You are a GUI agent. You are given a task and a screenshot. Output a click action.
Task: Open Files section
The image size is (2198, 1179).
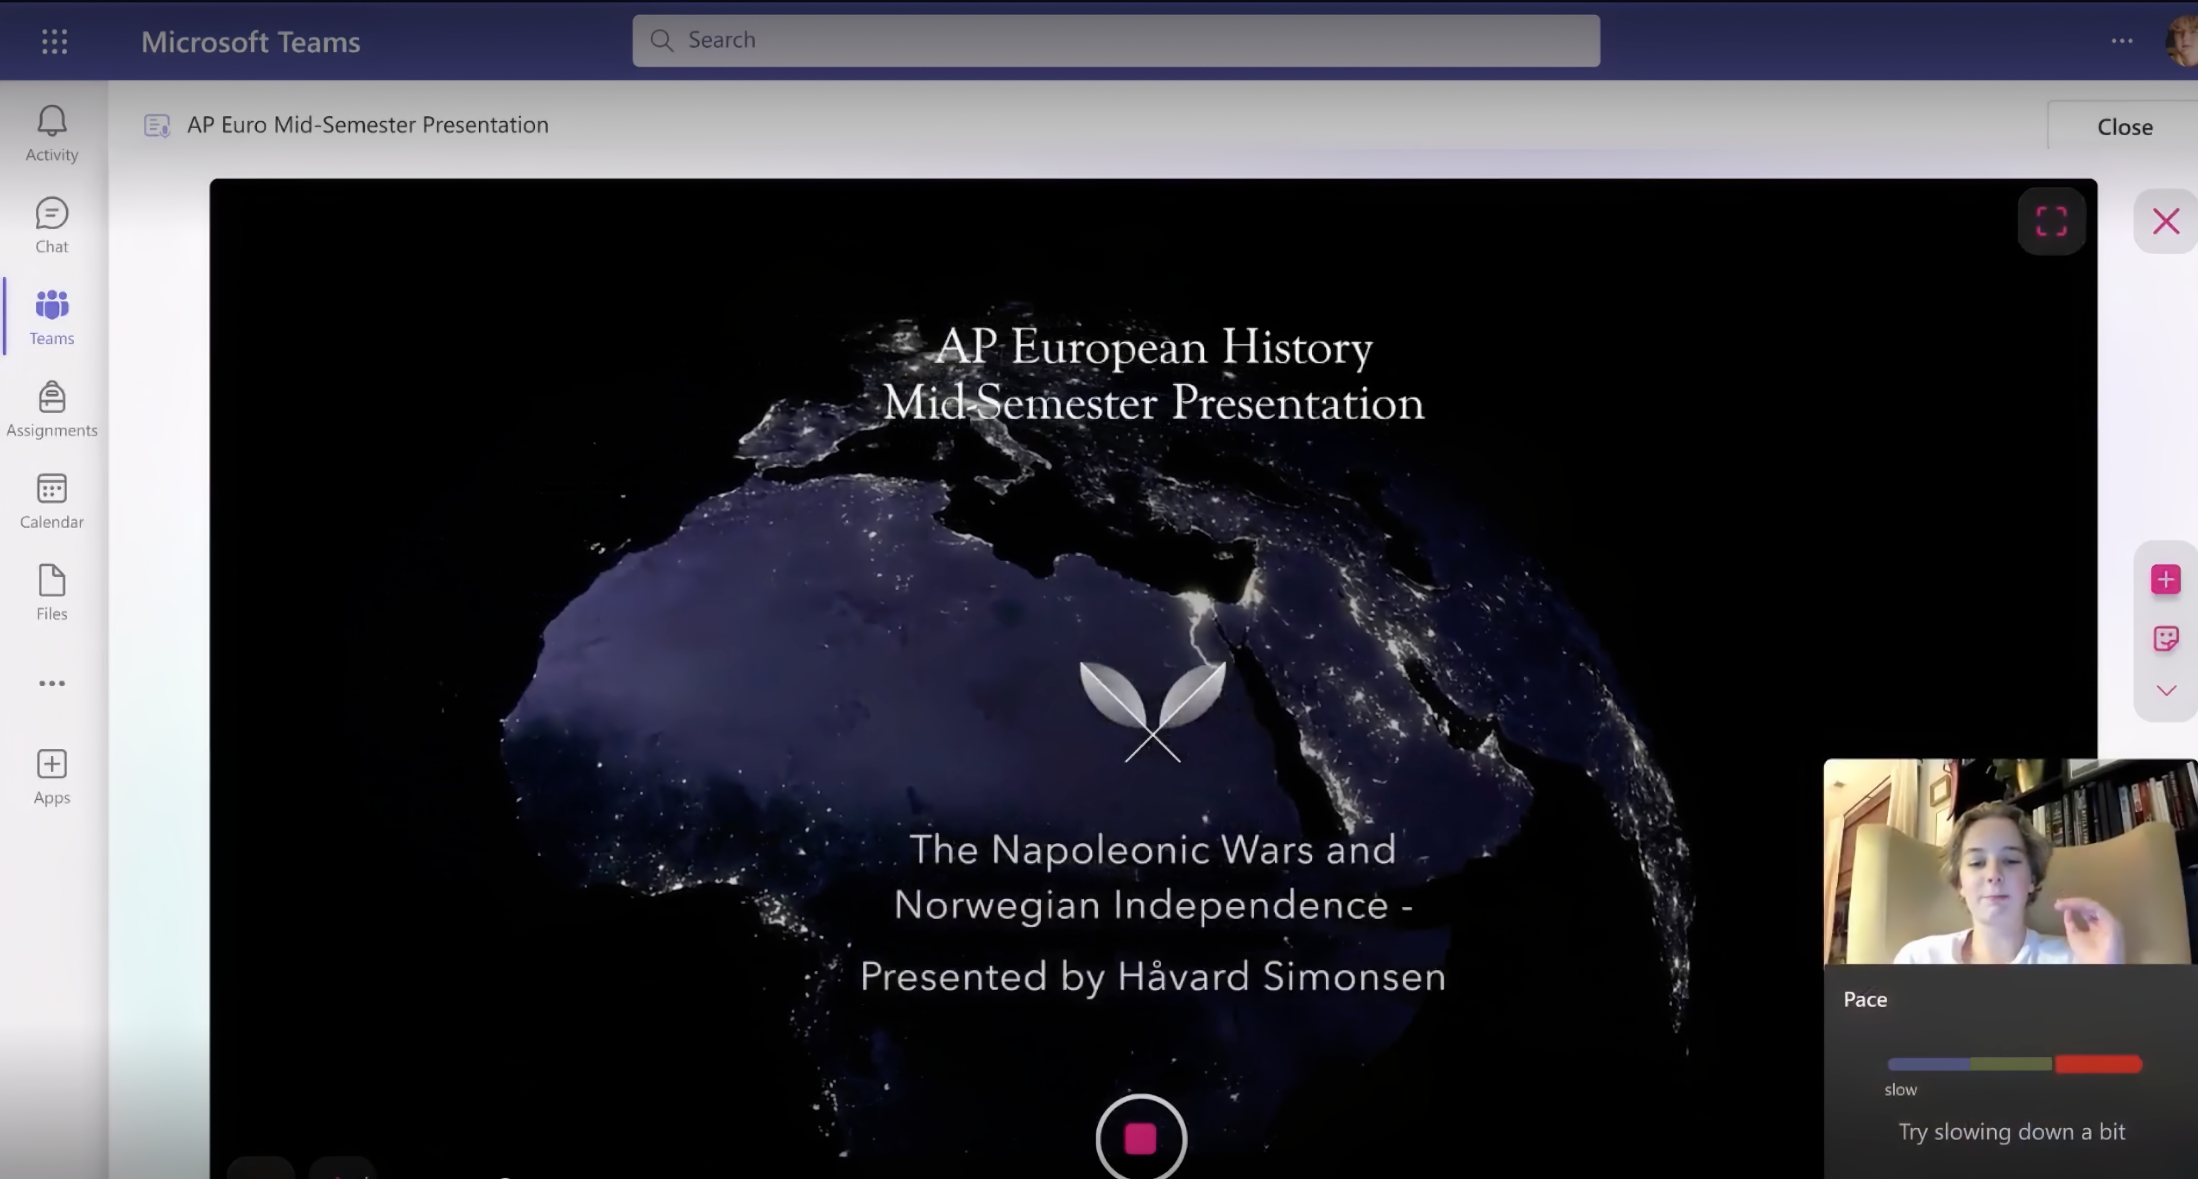(x=51, y=590)
